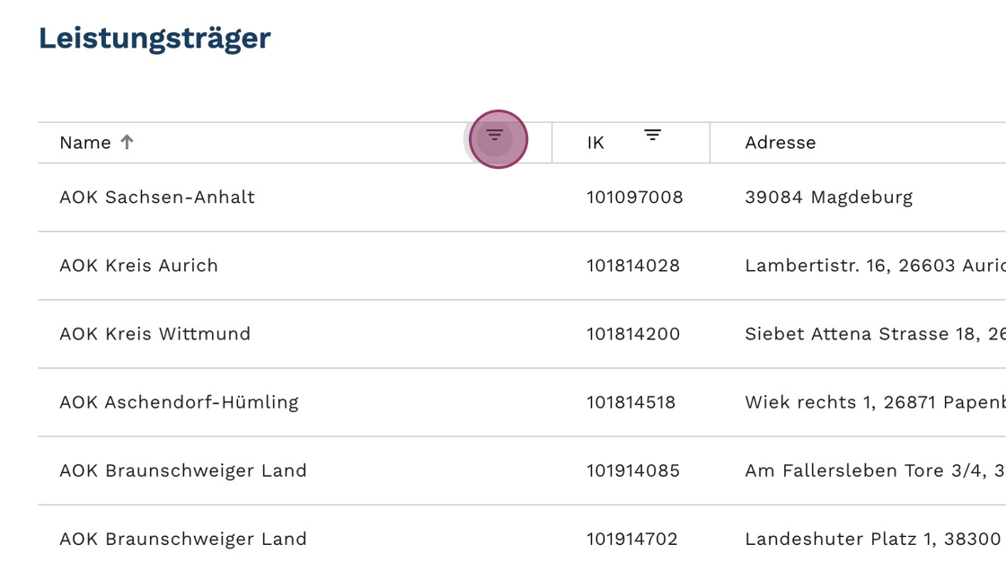Click the Am Fallersleben Tore address
The height and width of the screenshot is (562, 1006).
pyautogui.click(x=873, y=470)
